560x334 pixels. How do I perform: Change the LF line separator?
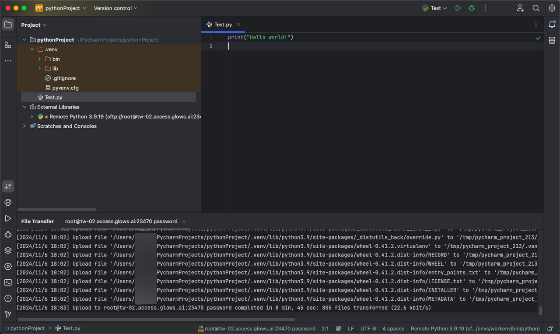[351, 328]
